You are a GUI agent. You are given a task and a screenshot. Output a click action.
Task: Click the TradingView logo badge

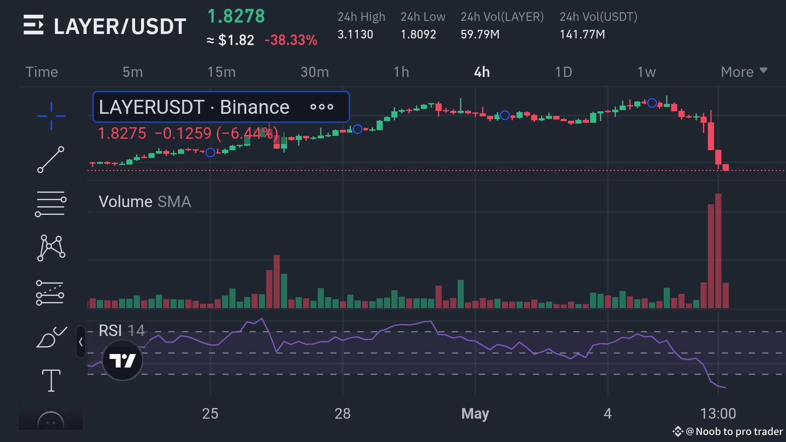(122, 361)
